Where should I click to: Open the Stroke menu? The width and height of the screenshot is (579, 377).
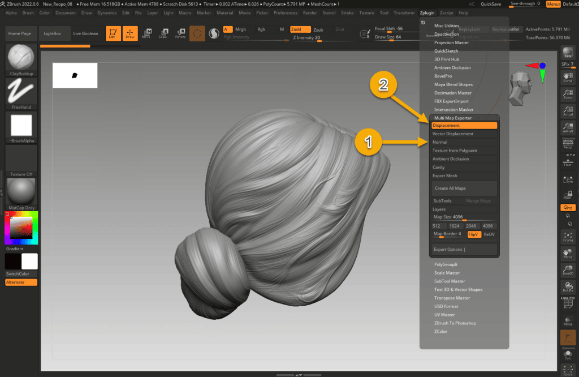click(x=347, y=12)
